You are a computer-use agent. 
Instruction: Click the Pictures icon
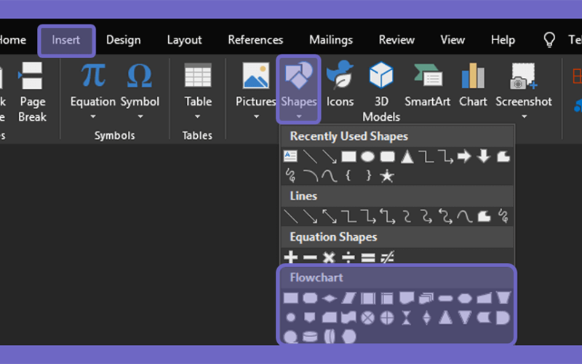pyautogui.click(x=256, y=76)
